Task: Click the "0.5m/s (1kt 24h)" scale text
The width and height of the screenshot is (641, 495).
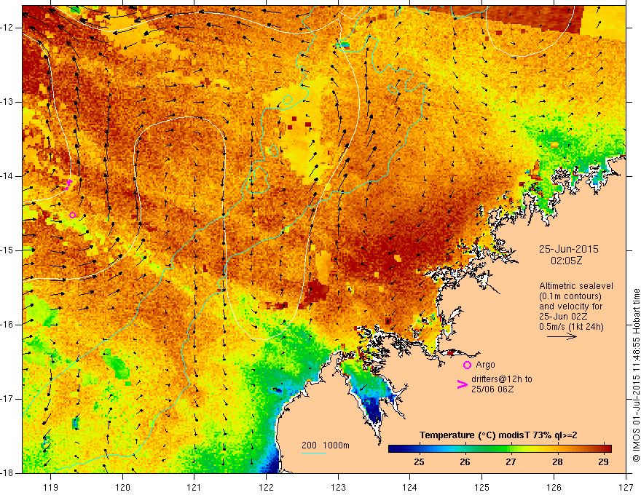Action: [571, 327]
